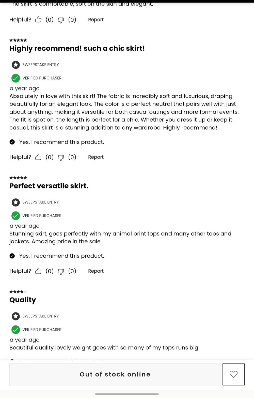Viewport: 254px width, 398px height.
Task: Thumbs down the 'Highly recommend' review
Action: (x=61, y=158)
